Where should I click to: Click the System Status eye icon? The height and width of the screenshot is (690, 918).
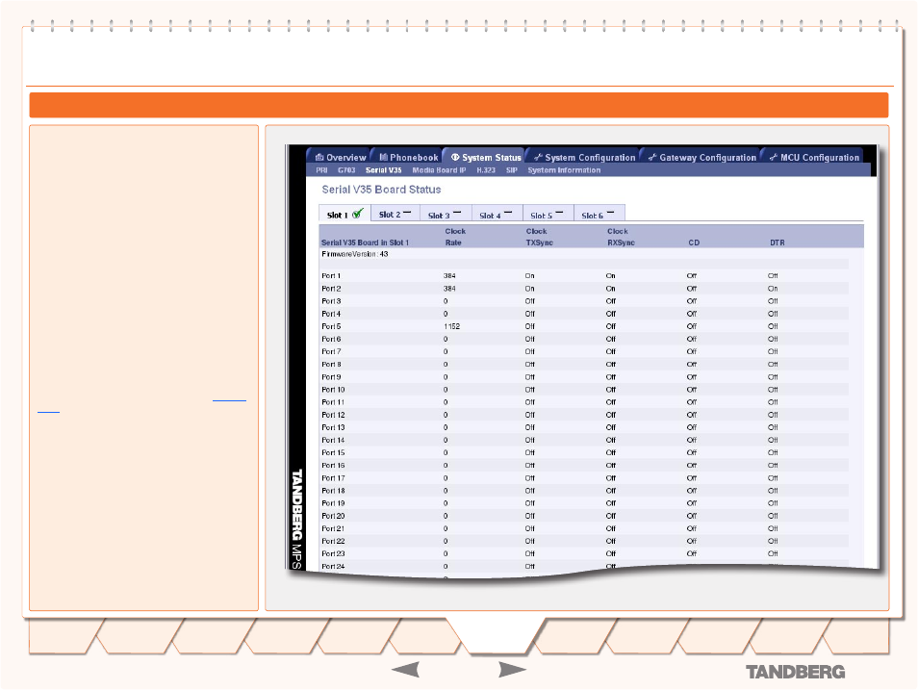(x=455, y=157)
